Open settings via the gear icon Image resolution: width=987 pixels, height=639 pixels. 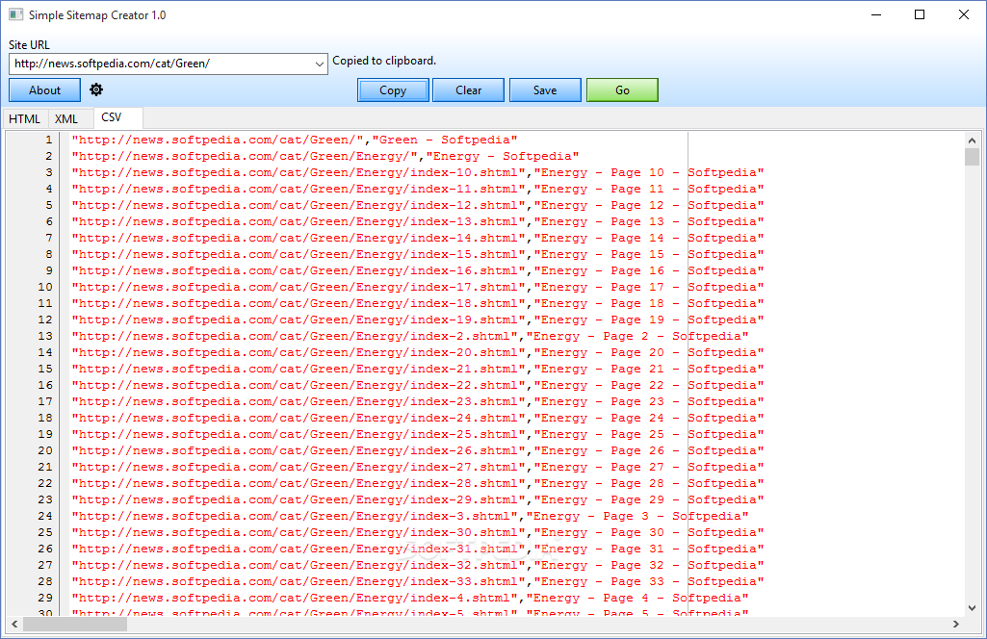[96, 89]
